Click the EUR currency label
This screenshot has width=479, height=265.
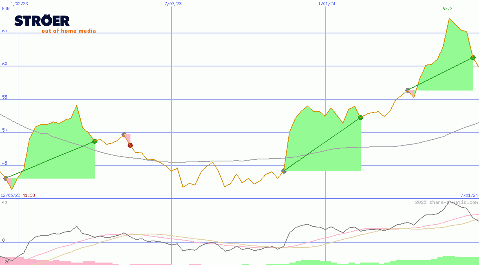pos(6,8)
